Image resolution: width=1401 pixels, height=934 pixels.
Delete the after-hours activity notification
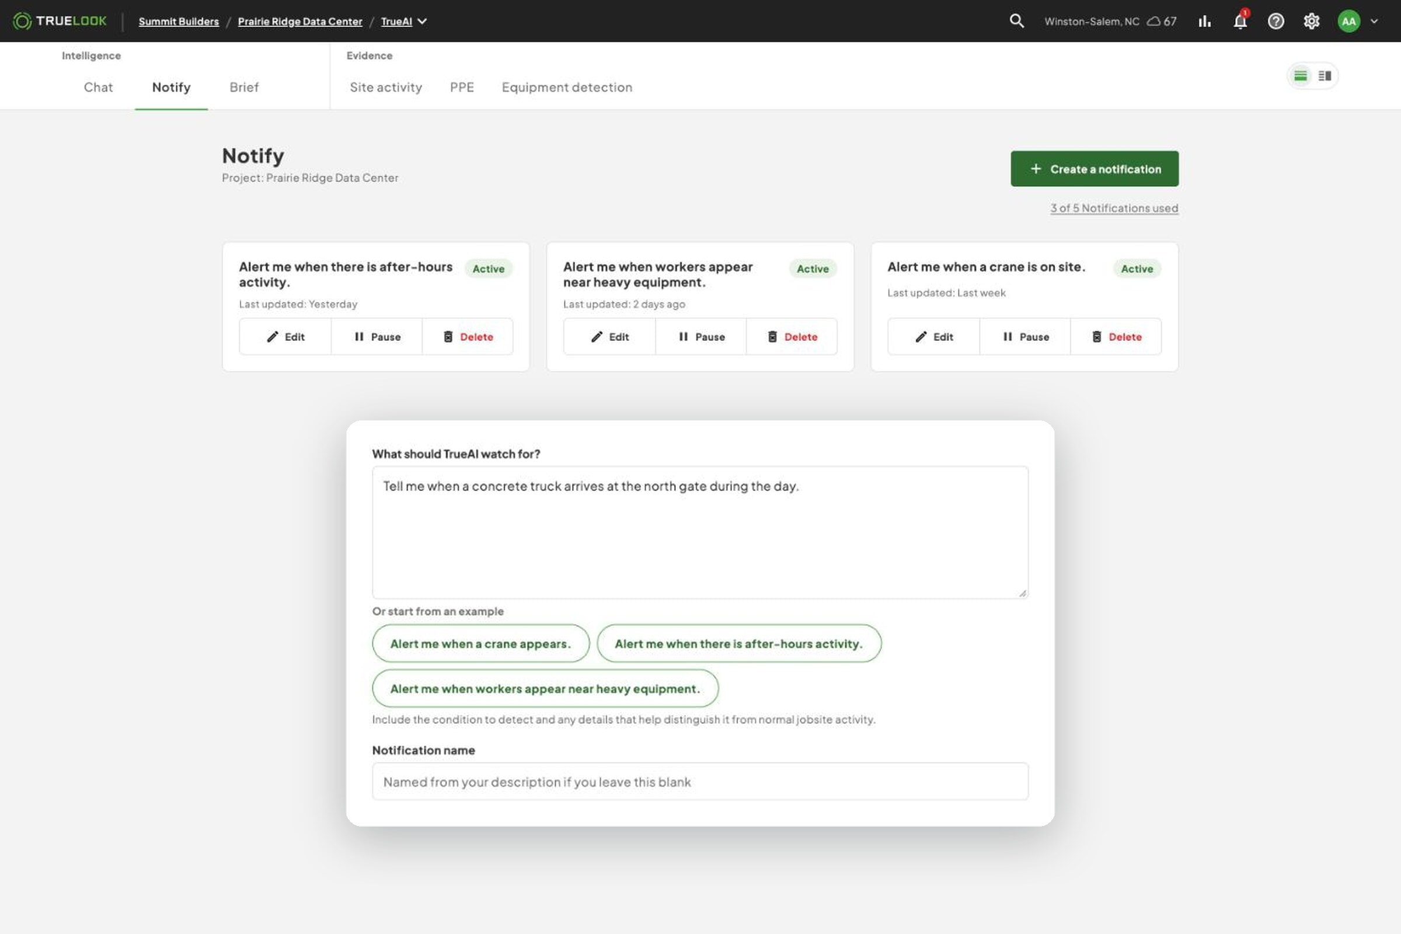pyautogui.click(x=468, y=337)
